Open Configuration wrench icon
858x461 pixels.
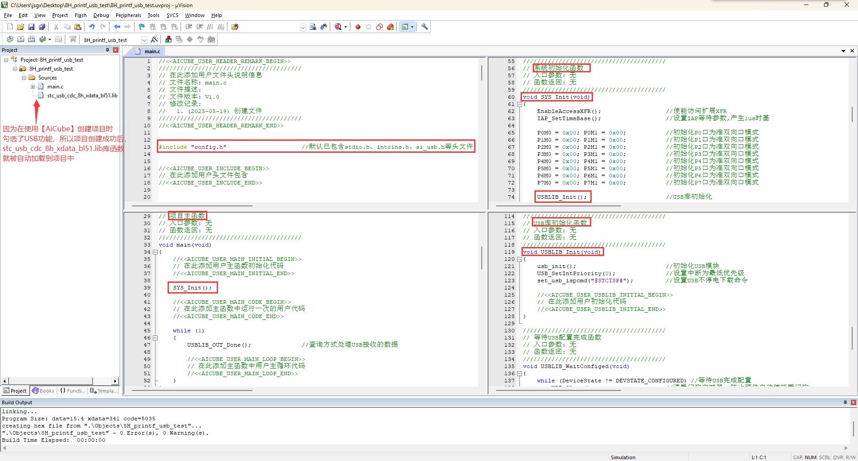point(425,27)
